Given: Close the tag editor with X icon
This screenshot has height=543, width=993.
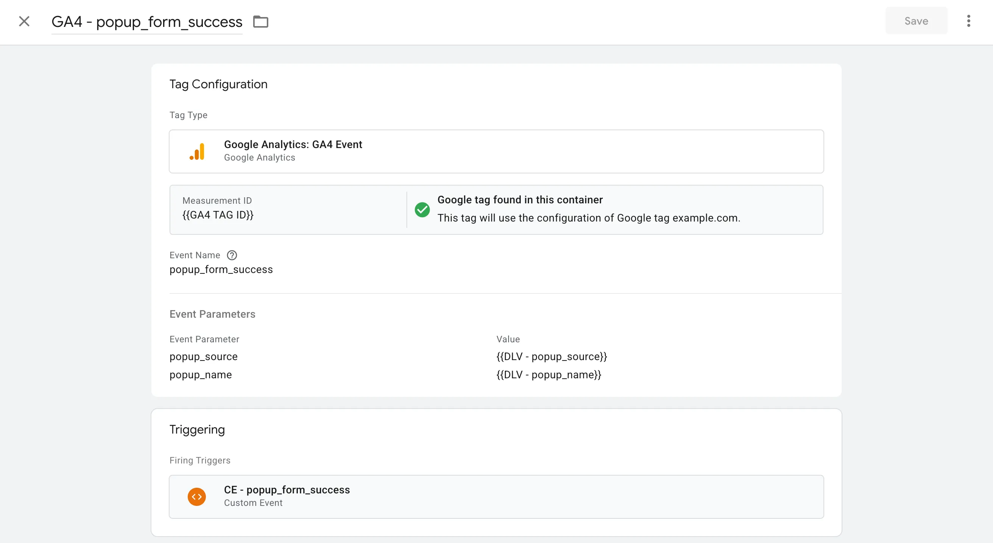Looking at the screenshot, I should (x=24, y=21).
